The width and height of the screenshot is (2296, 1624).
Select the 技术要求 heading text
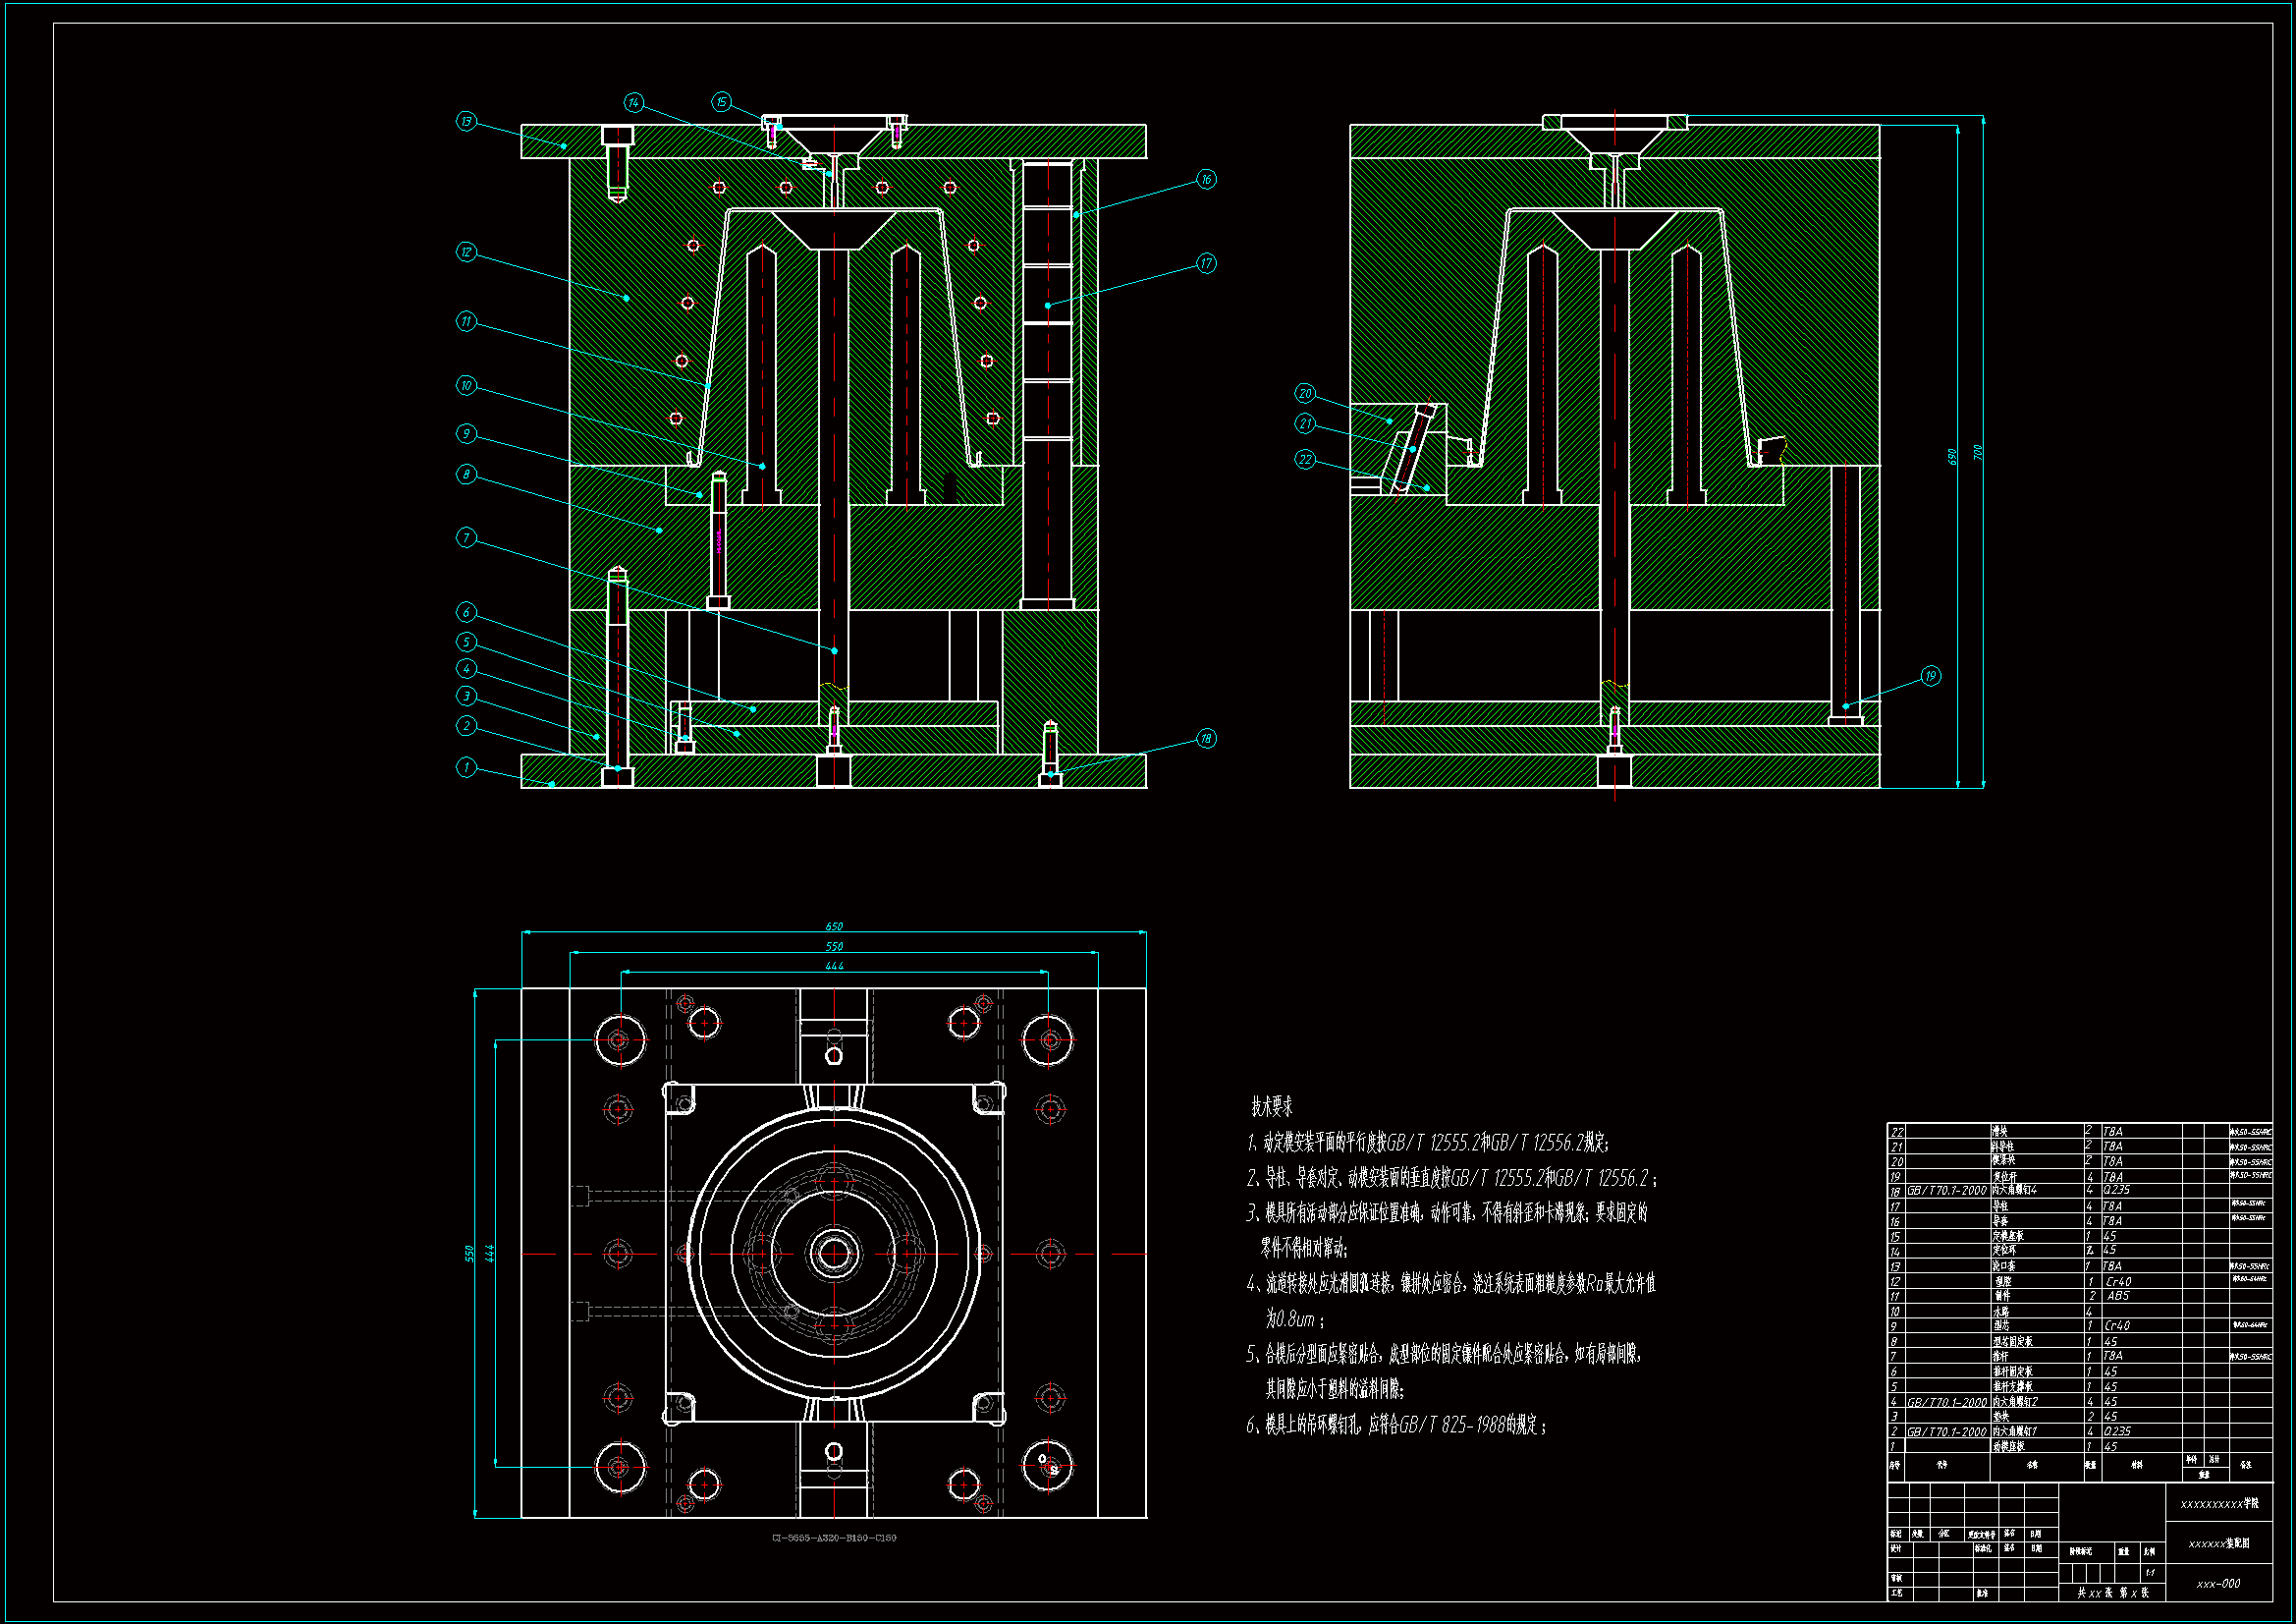[1271, 1106]
